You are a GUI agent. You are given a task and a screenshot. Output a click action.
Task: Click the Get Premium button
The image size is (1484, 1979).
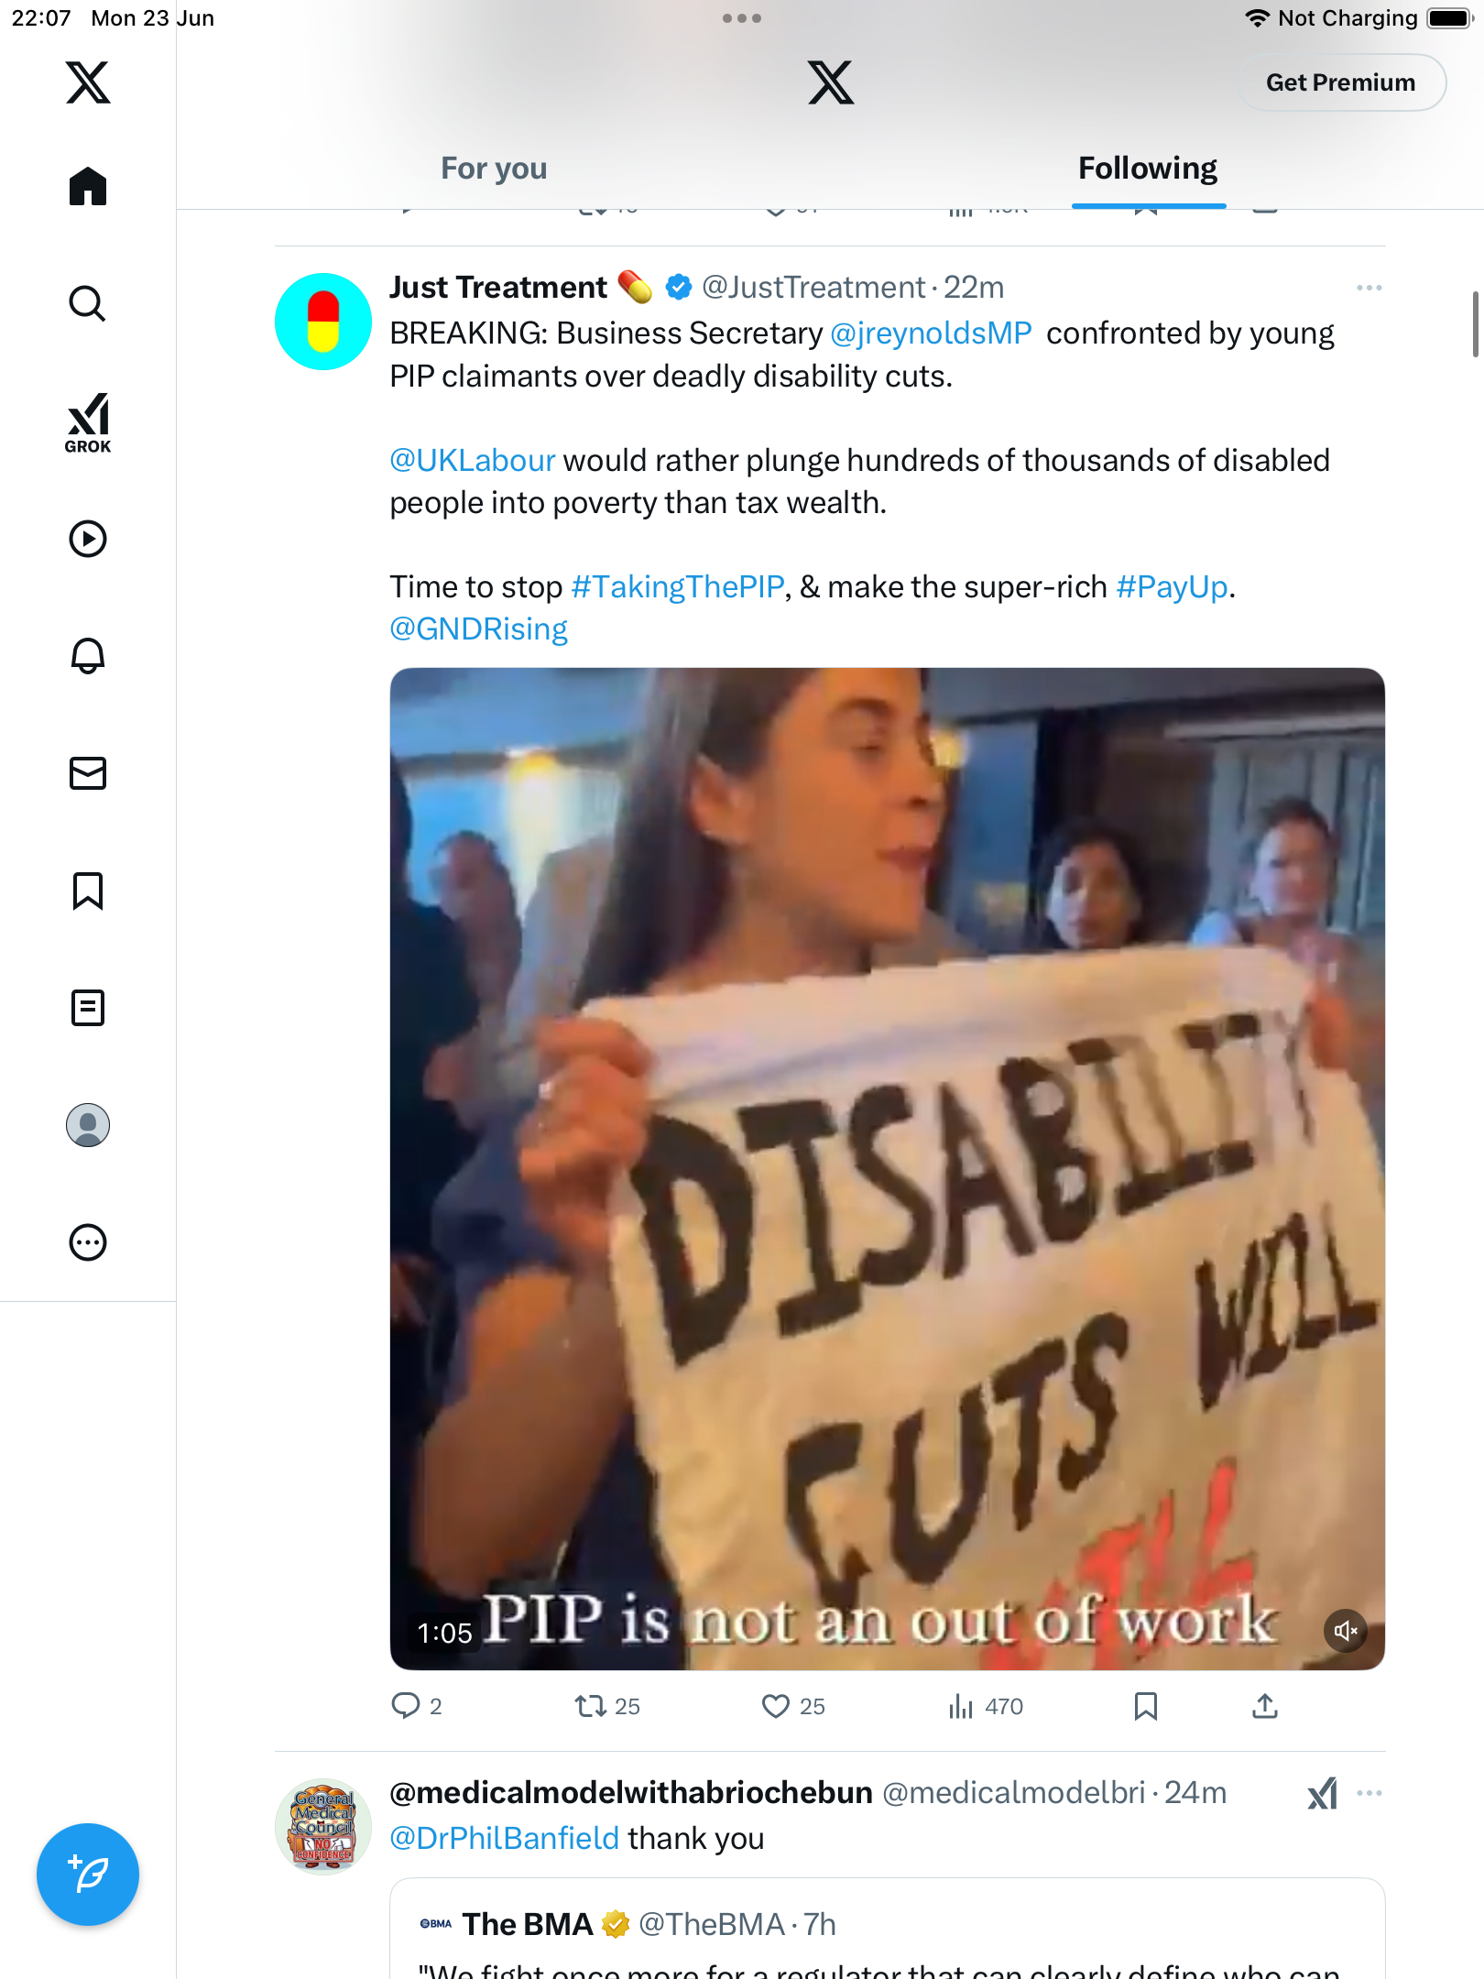(x=1341, y=82)
